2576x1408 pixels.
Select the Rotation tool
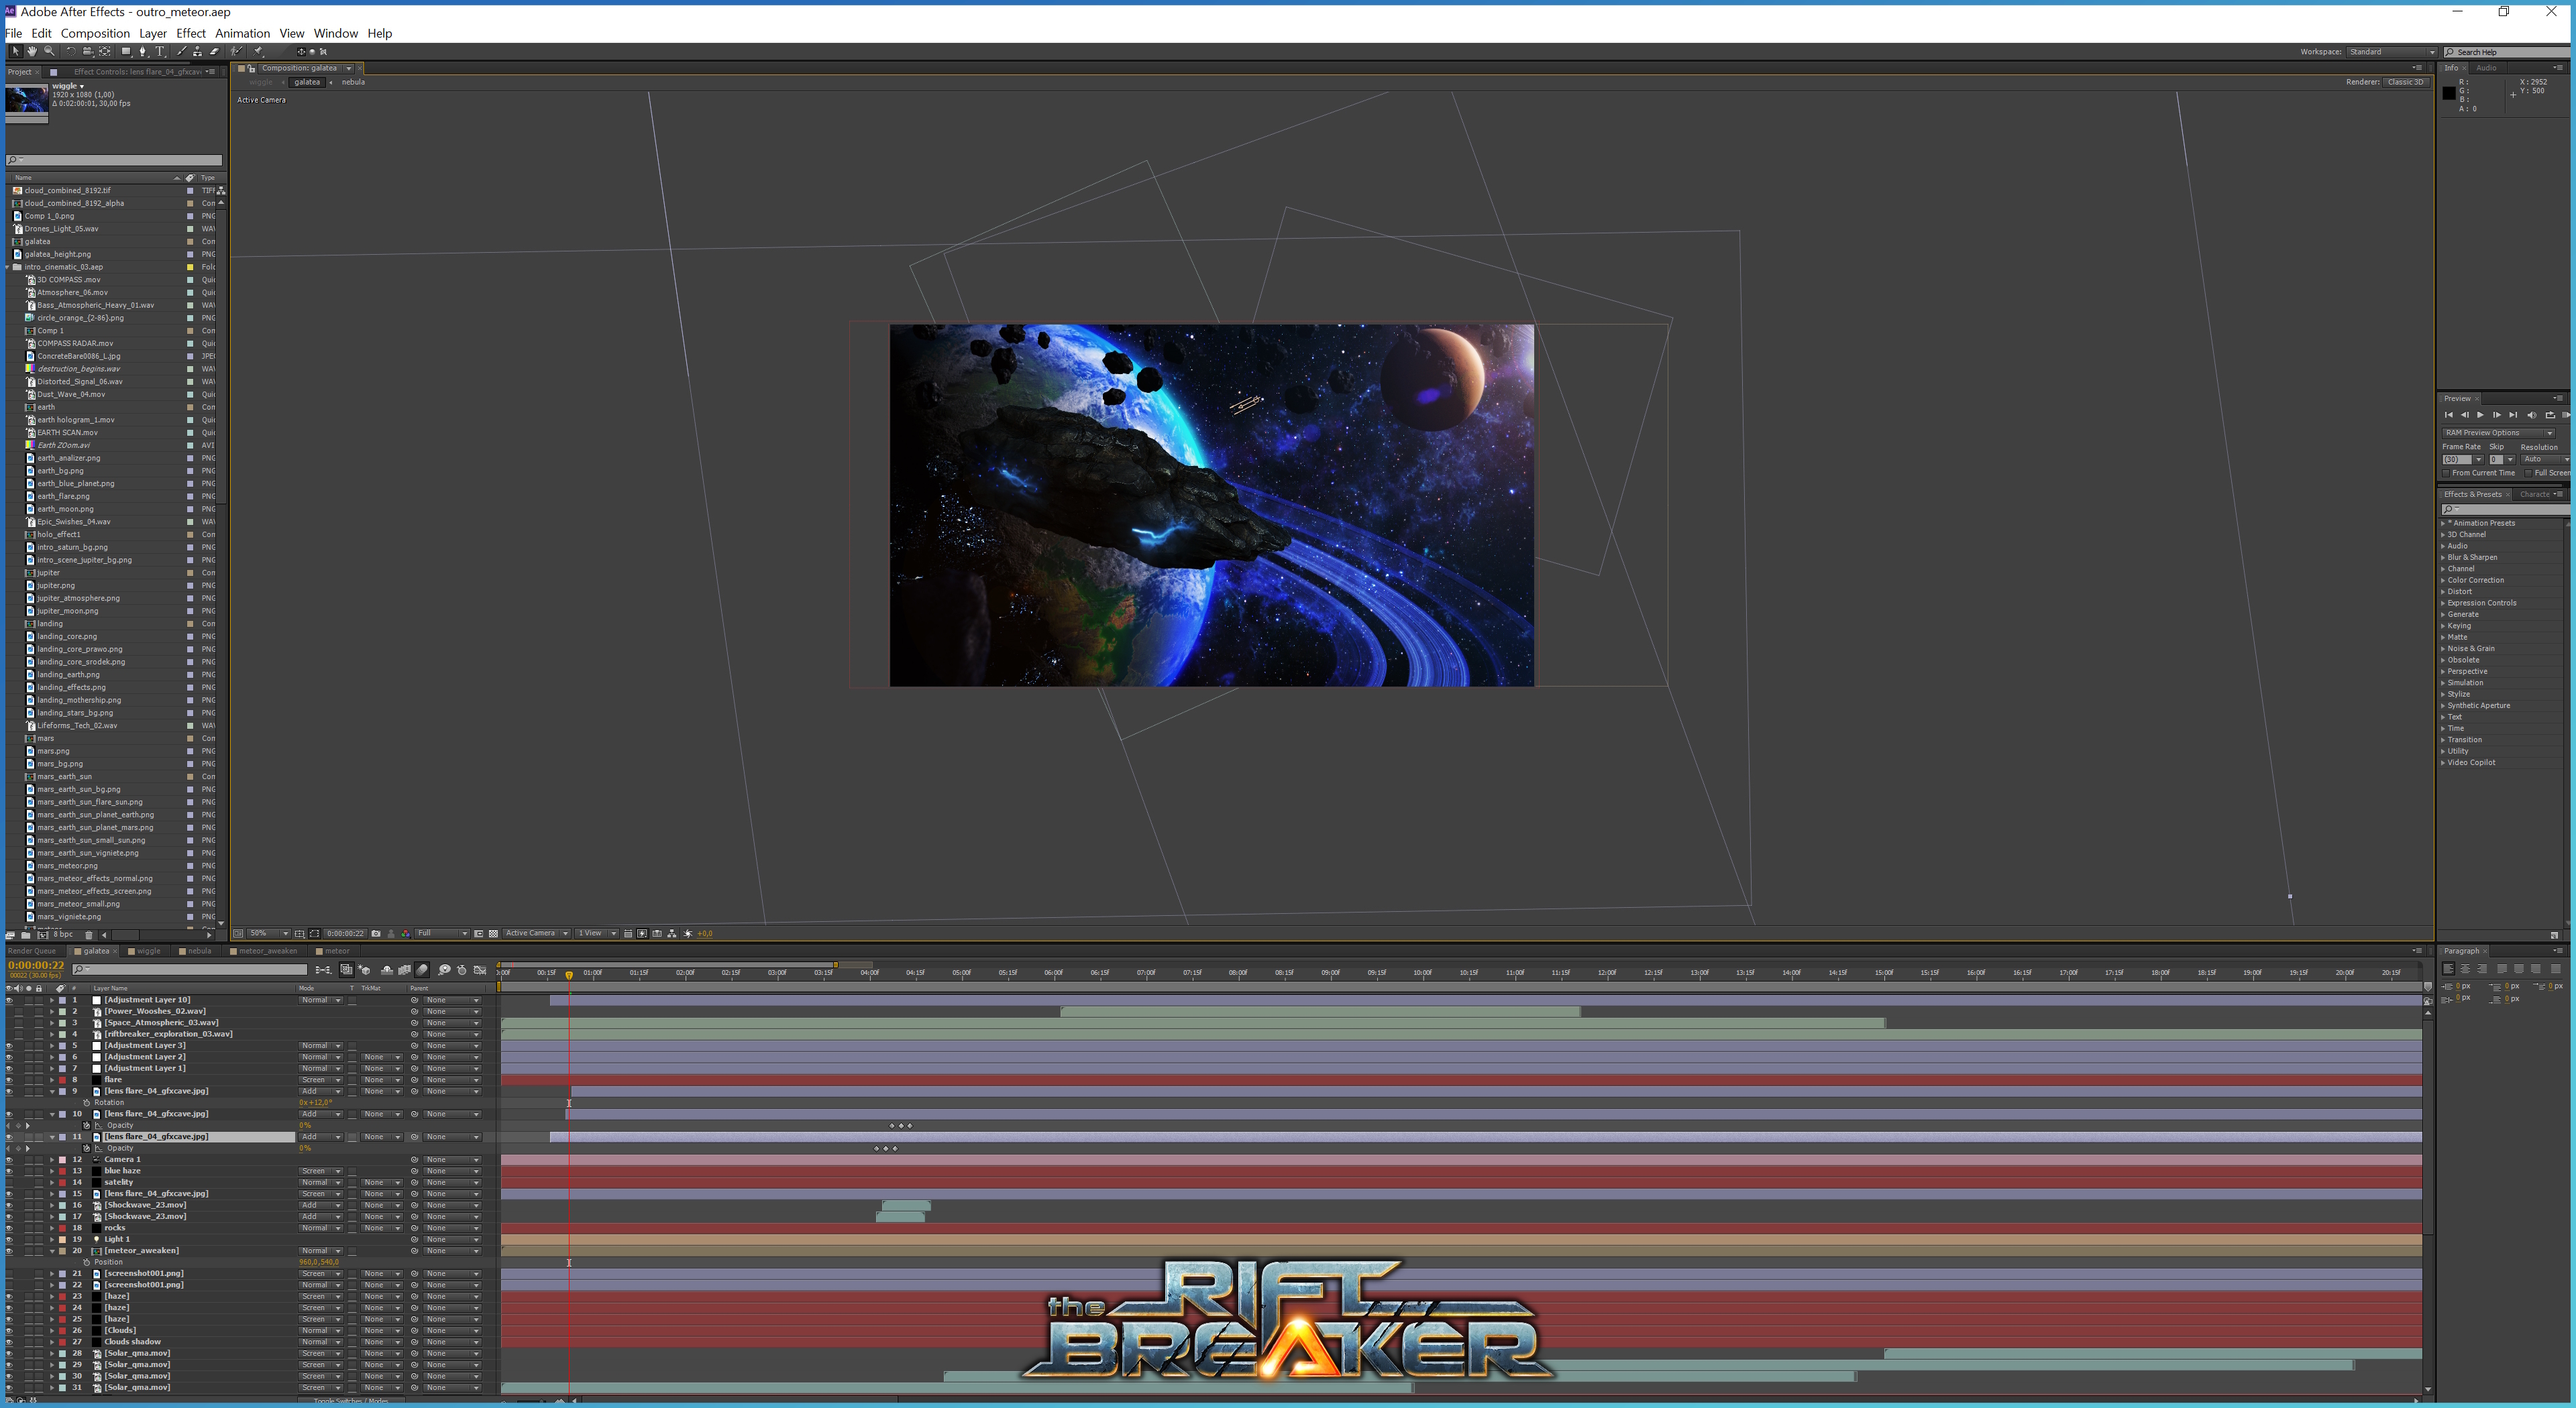click(71, 51)
